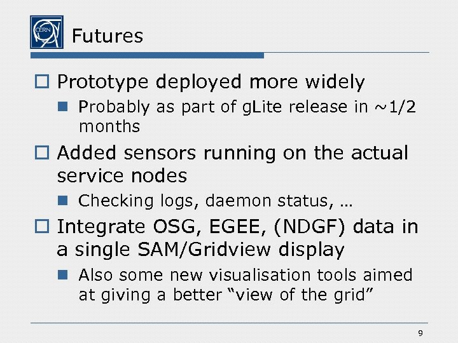Click the "a single SAM/Gridview display" line
This screenshot has height=343, width=458.
[200, 250]
